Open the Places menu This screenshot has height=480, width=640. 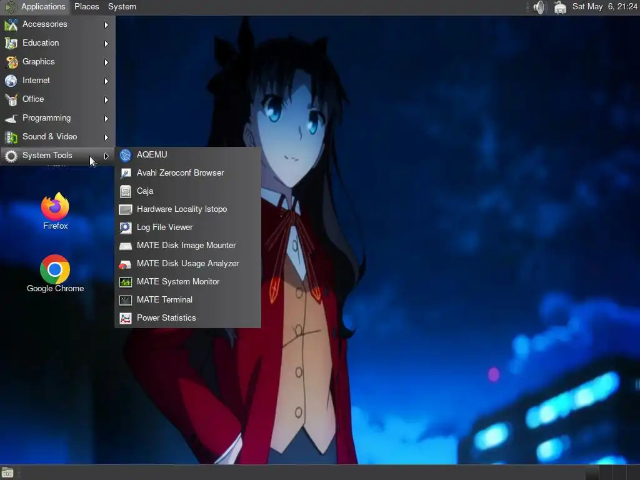tap(86, 6)
